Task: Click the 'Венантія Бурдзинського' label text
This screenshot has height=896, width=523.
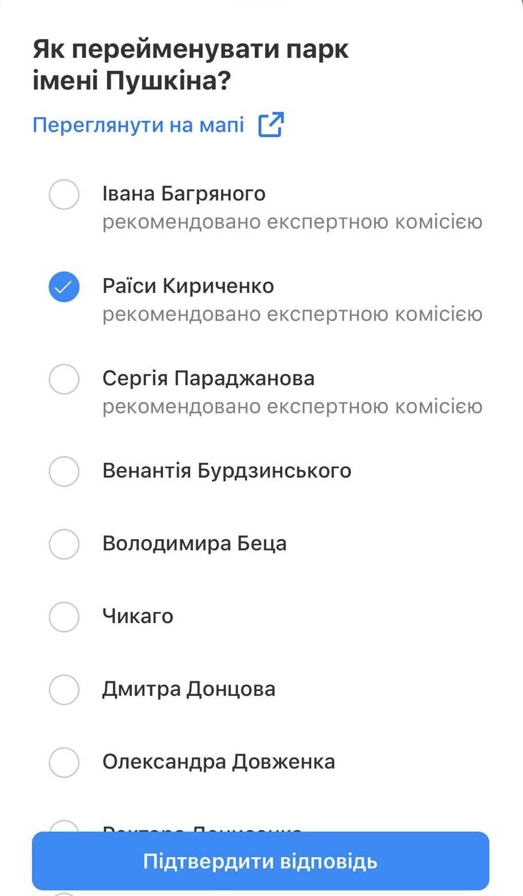Action: click(x=226, y=471)
